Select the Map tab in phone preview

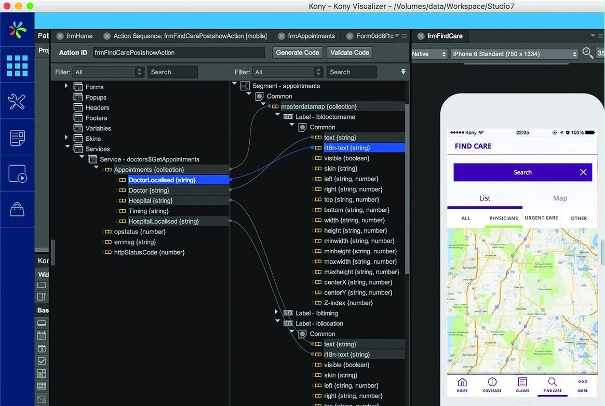[x=560, y=198]
